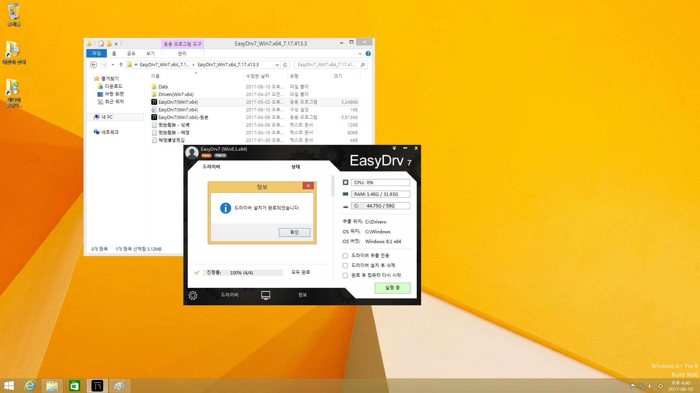Click the user avatar icon in EasyDrv7

point(192,152)
